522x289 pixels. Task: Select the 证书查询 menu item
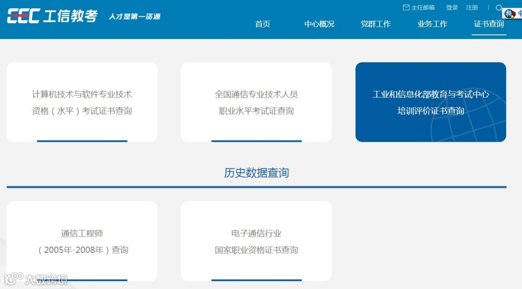coord(489,24)
